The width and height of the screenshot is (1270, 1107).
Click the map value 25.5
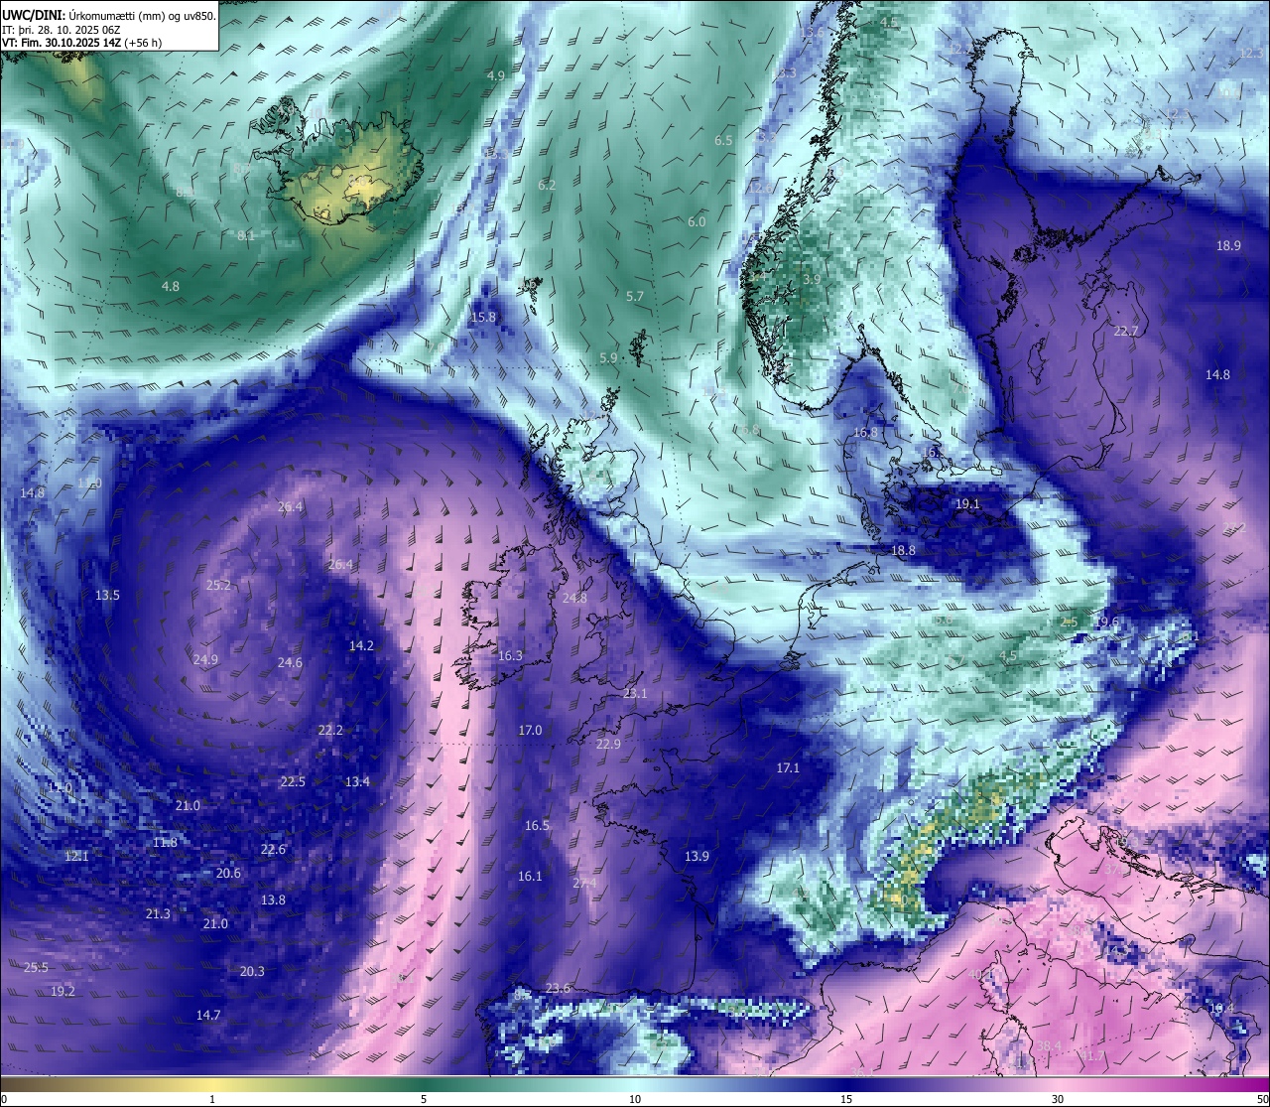tap(36, 967)
